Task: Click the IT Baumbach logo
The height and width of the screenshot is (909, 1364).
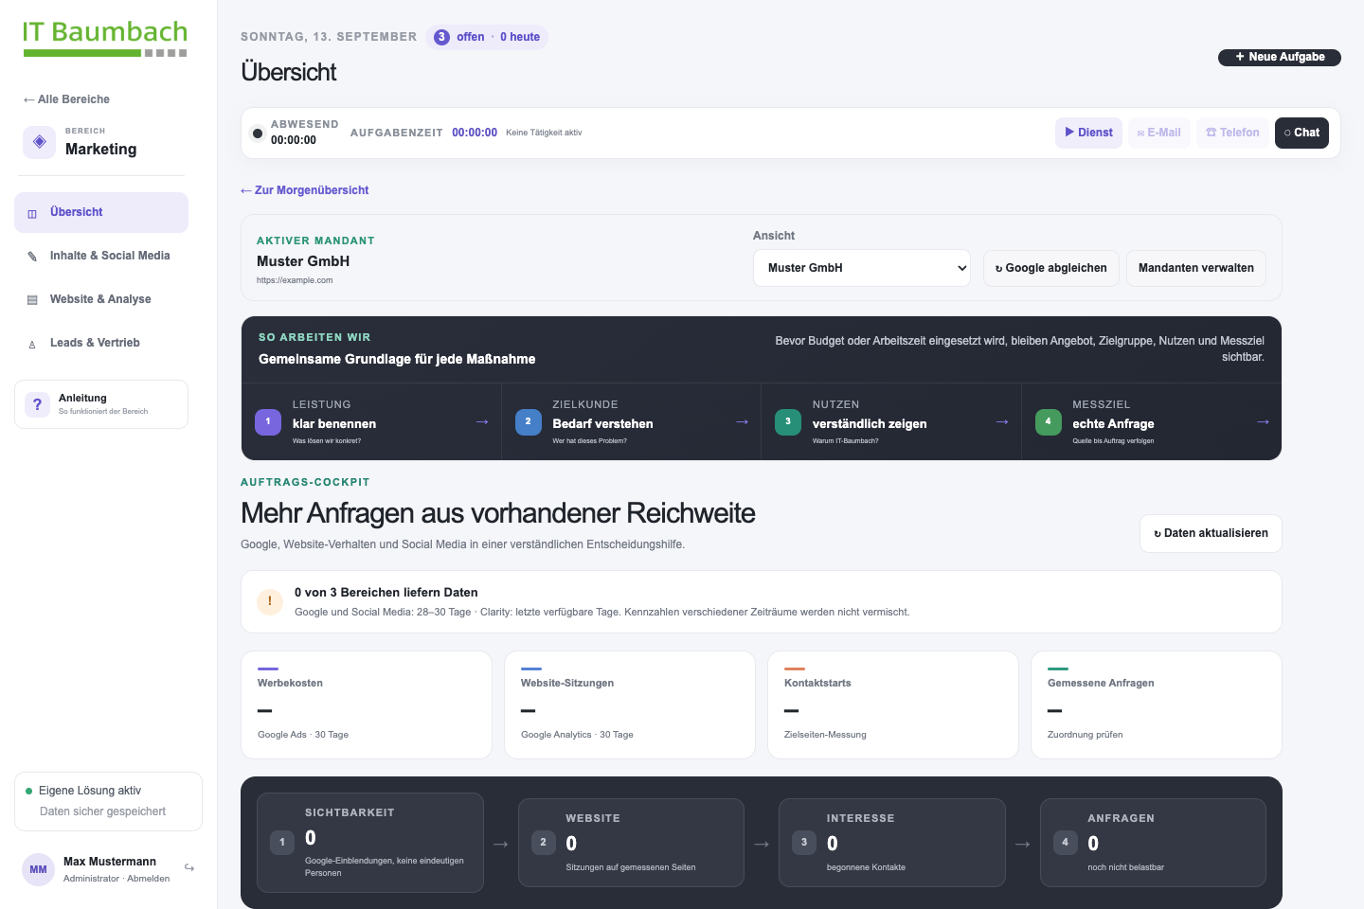Action: (x=105, y=38)
